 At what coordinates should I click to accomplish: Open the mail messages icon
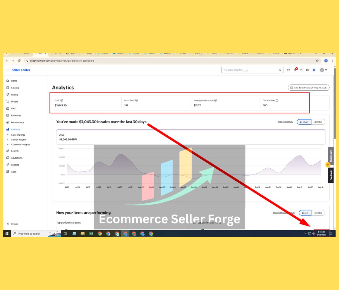[x=289, y=70]
